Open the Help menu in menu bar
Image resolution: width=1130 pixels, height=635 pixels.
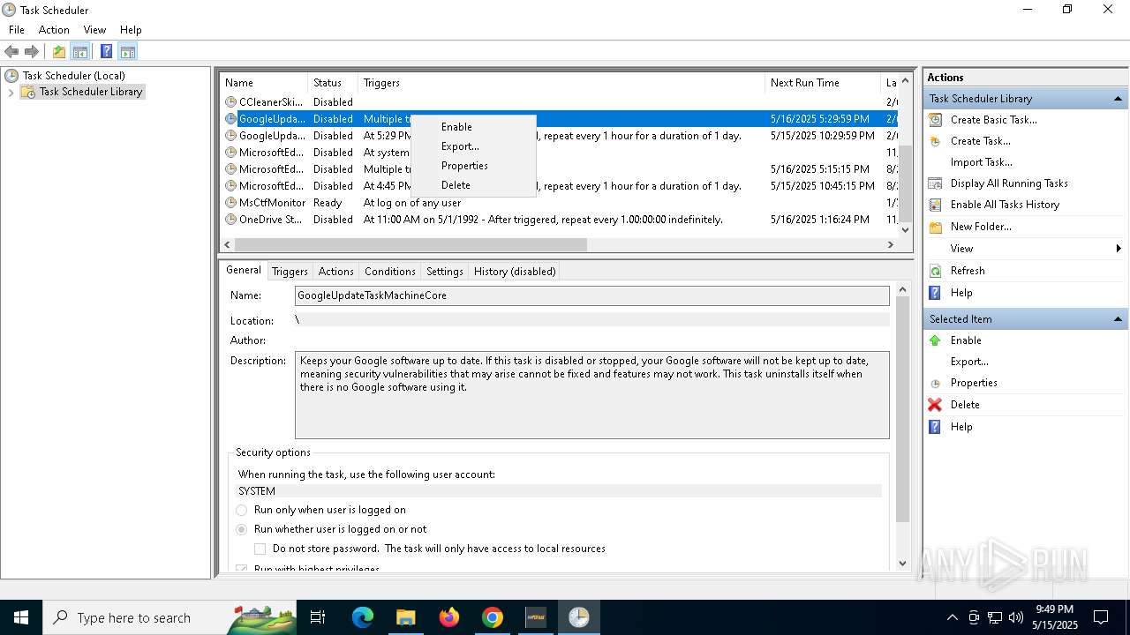click(x=131, y=30)
